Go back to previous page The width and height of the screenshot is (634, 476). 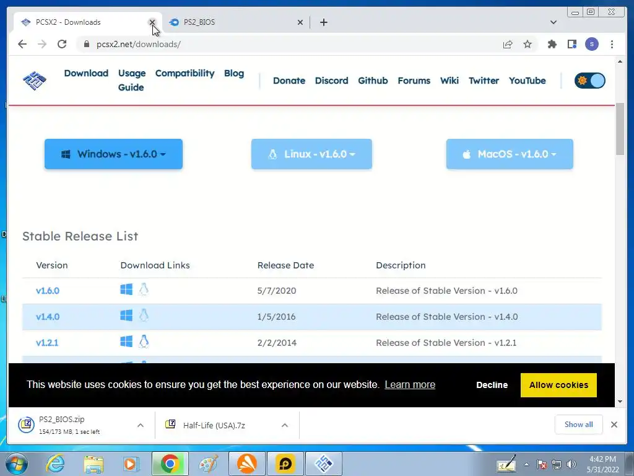tap(22, 44)
